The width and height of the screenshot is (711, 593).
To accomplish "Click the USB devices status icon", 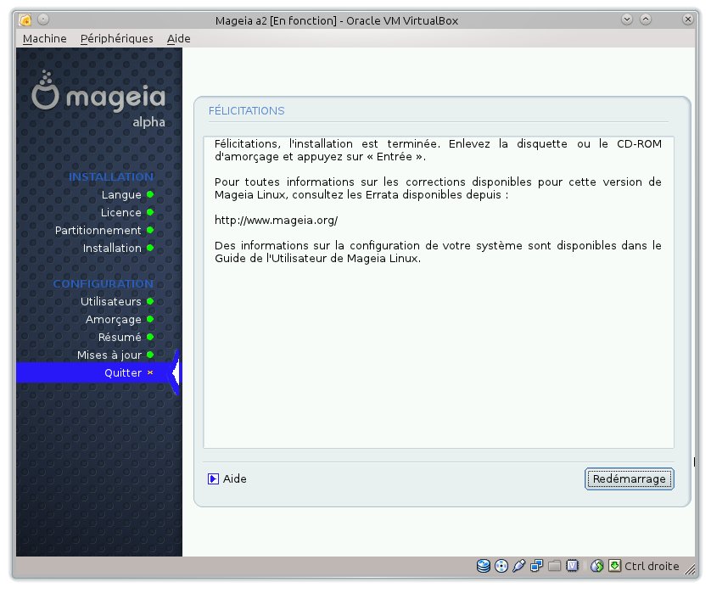I will [x=518, y=566].
